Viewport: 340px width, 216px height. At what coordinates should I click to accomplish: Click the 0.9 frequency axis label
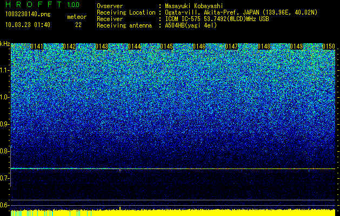point(4,124)
